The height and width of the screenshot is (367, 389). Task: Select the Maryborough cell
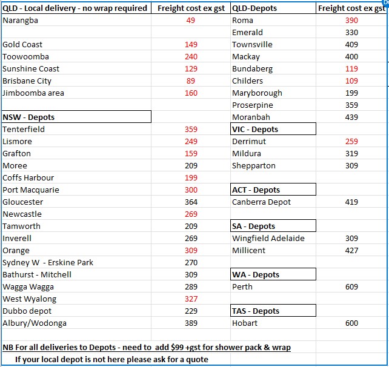pos(273,93)
